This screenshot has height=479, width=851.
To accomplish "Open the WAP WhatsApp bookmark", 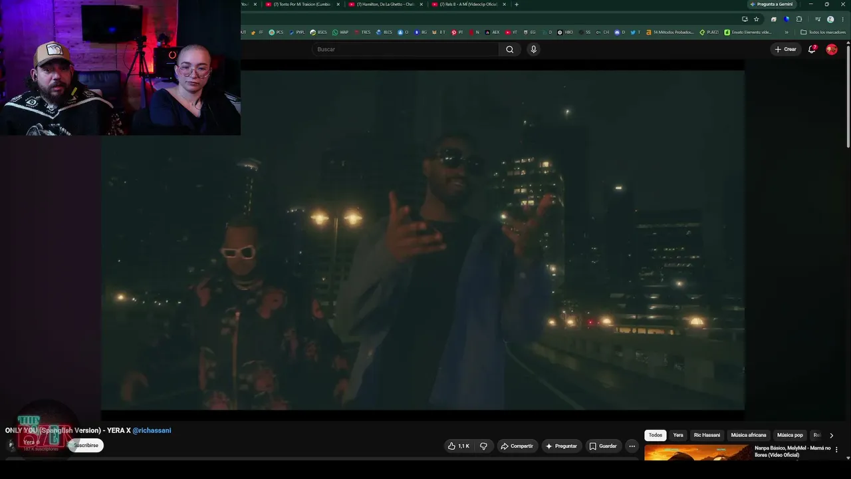I will [340, 32].
